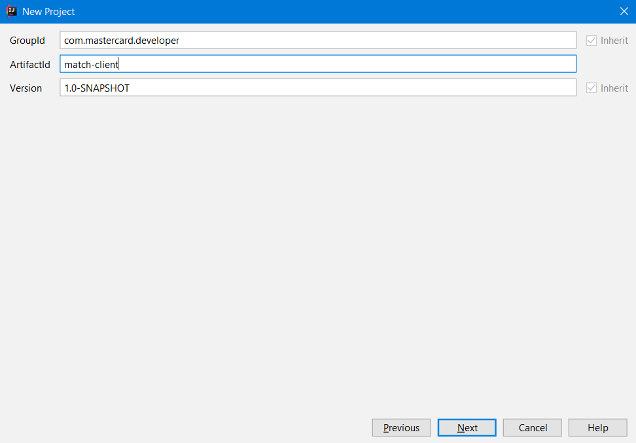The image size is (636, 443).
Task: Toggle the Inherit checkbox beside GroupId
Action: 592,41
